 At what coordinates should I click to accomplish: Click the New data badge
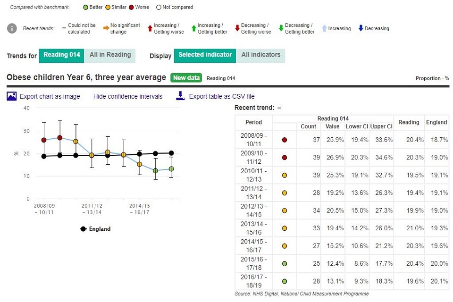(186, 78)
